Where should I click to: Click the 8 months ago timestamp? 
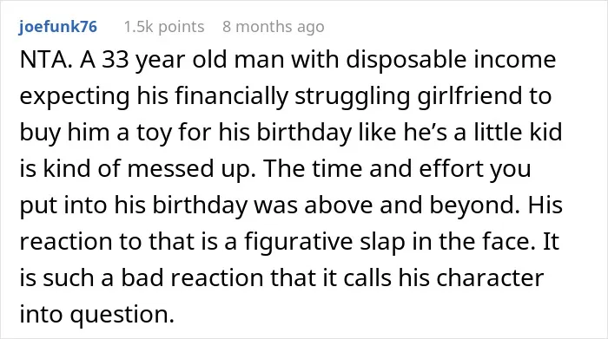click(x=274, y=27)
